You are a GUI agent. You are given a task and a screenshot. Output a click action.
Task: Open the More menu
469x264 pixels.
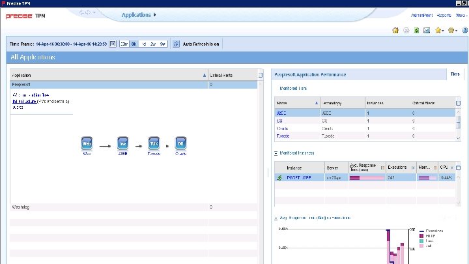pyautogui.click(x=461, y=15)
